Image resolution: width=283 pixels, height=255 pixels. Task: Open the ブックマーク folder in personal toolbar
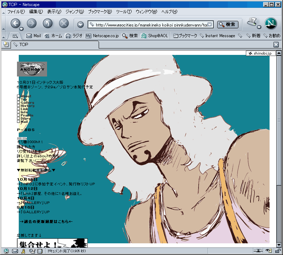[x=185, y=36]
